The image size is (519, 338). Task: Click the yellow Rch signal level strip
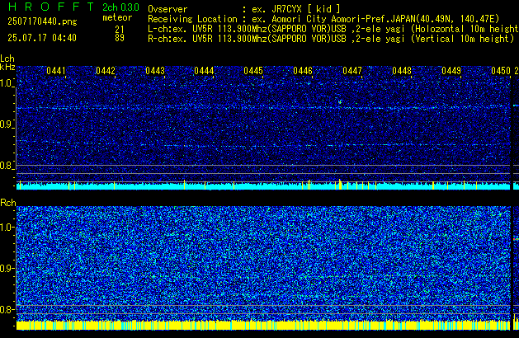click(263, 325)
